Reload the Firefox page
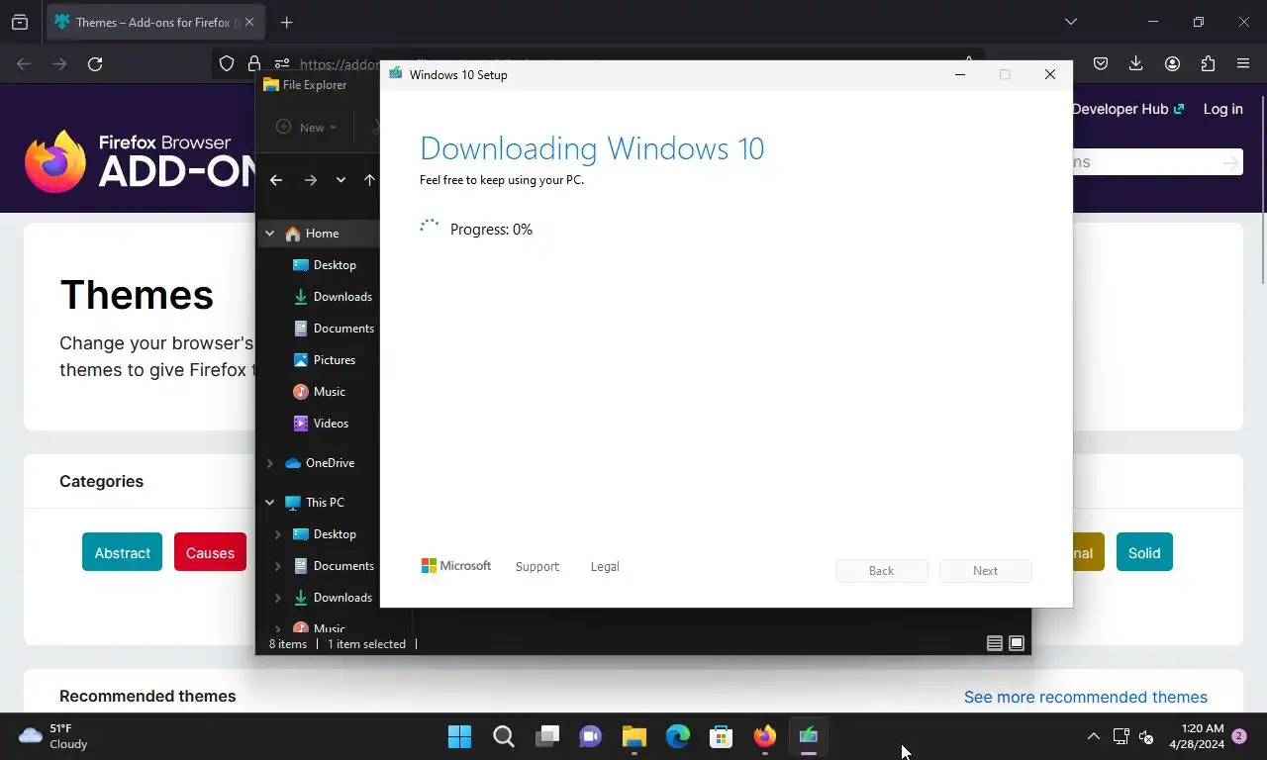 click(95, 64)
